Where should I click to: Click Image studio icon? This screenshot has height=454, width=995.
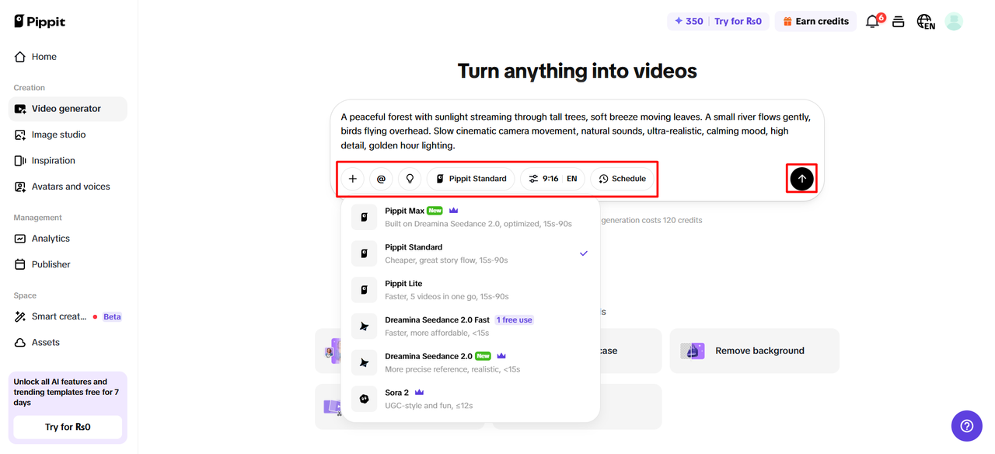(20, 134)
